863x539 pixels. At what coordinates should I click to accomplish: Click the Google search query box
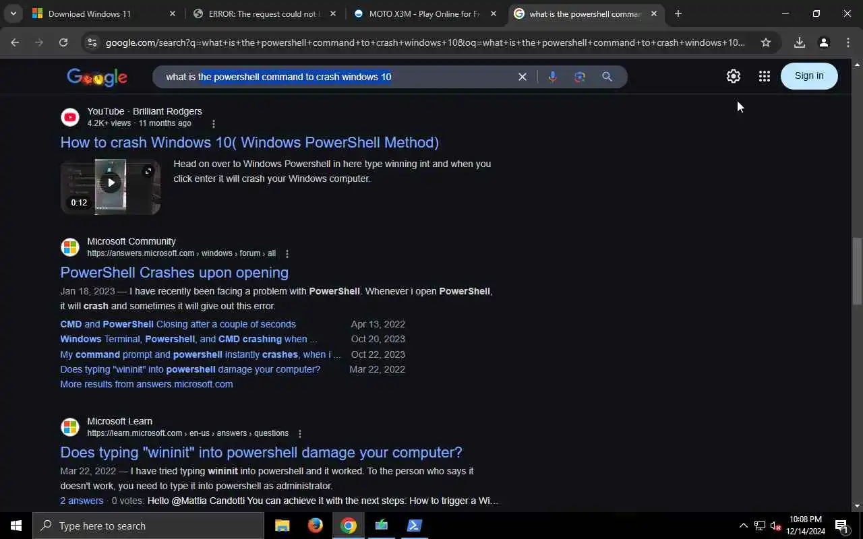(337, 77)
